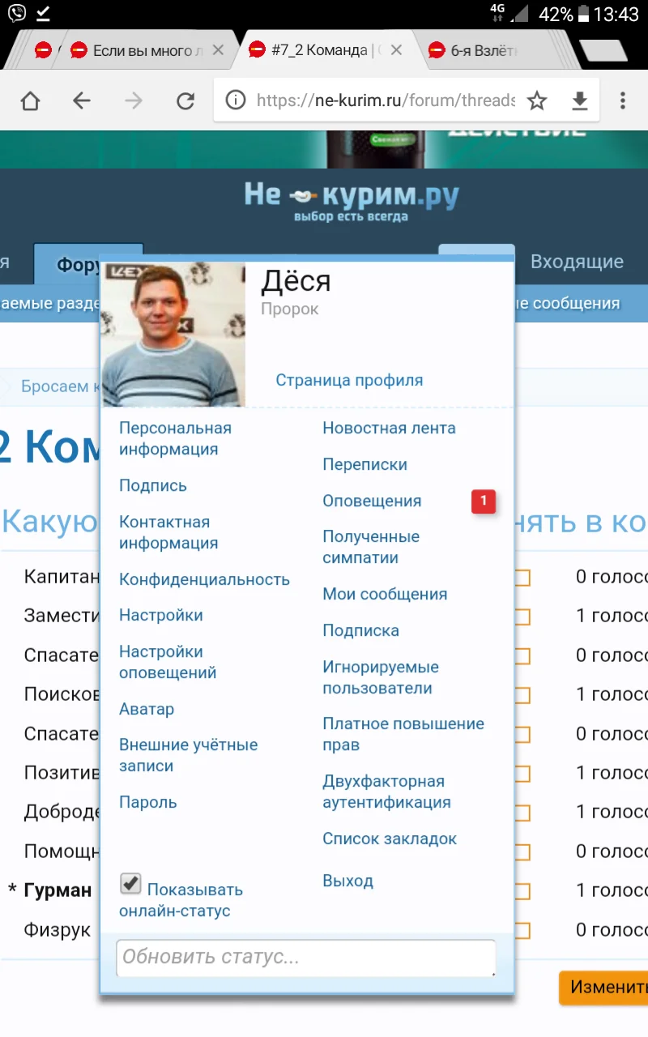Tap the download icon next to the star

point(580,100)
